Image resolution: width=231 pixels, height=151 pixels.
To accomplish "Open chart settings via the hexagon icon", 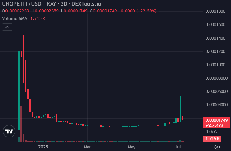I will pos(217,147).
